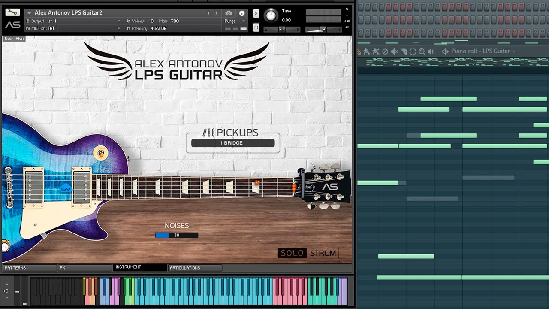Solo the LPS Guitar instrument with S button

tap(256, 13)
